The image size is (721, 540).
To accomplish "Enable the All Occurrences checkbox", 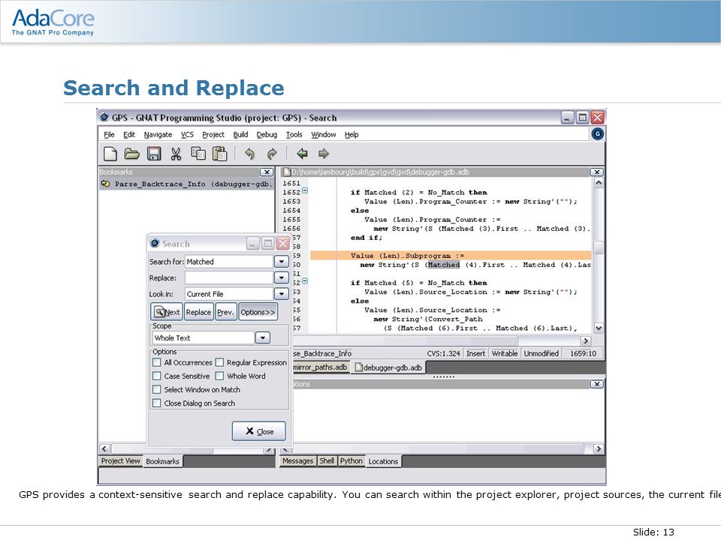I will pos(157,362).
